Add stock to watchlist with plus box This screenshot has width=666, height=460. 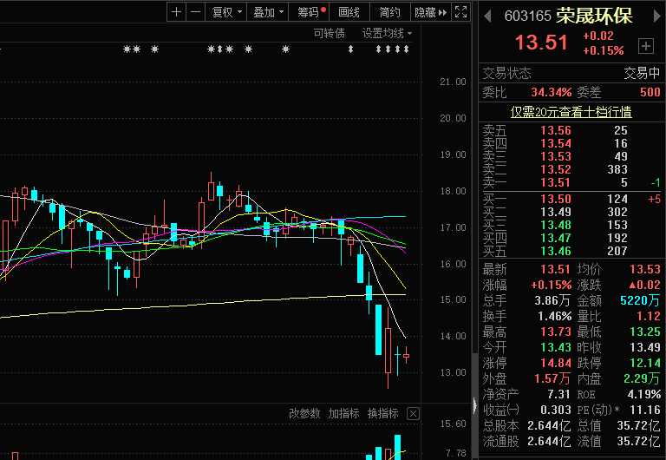(x=645, y=45)
